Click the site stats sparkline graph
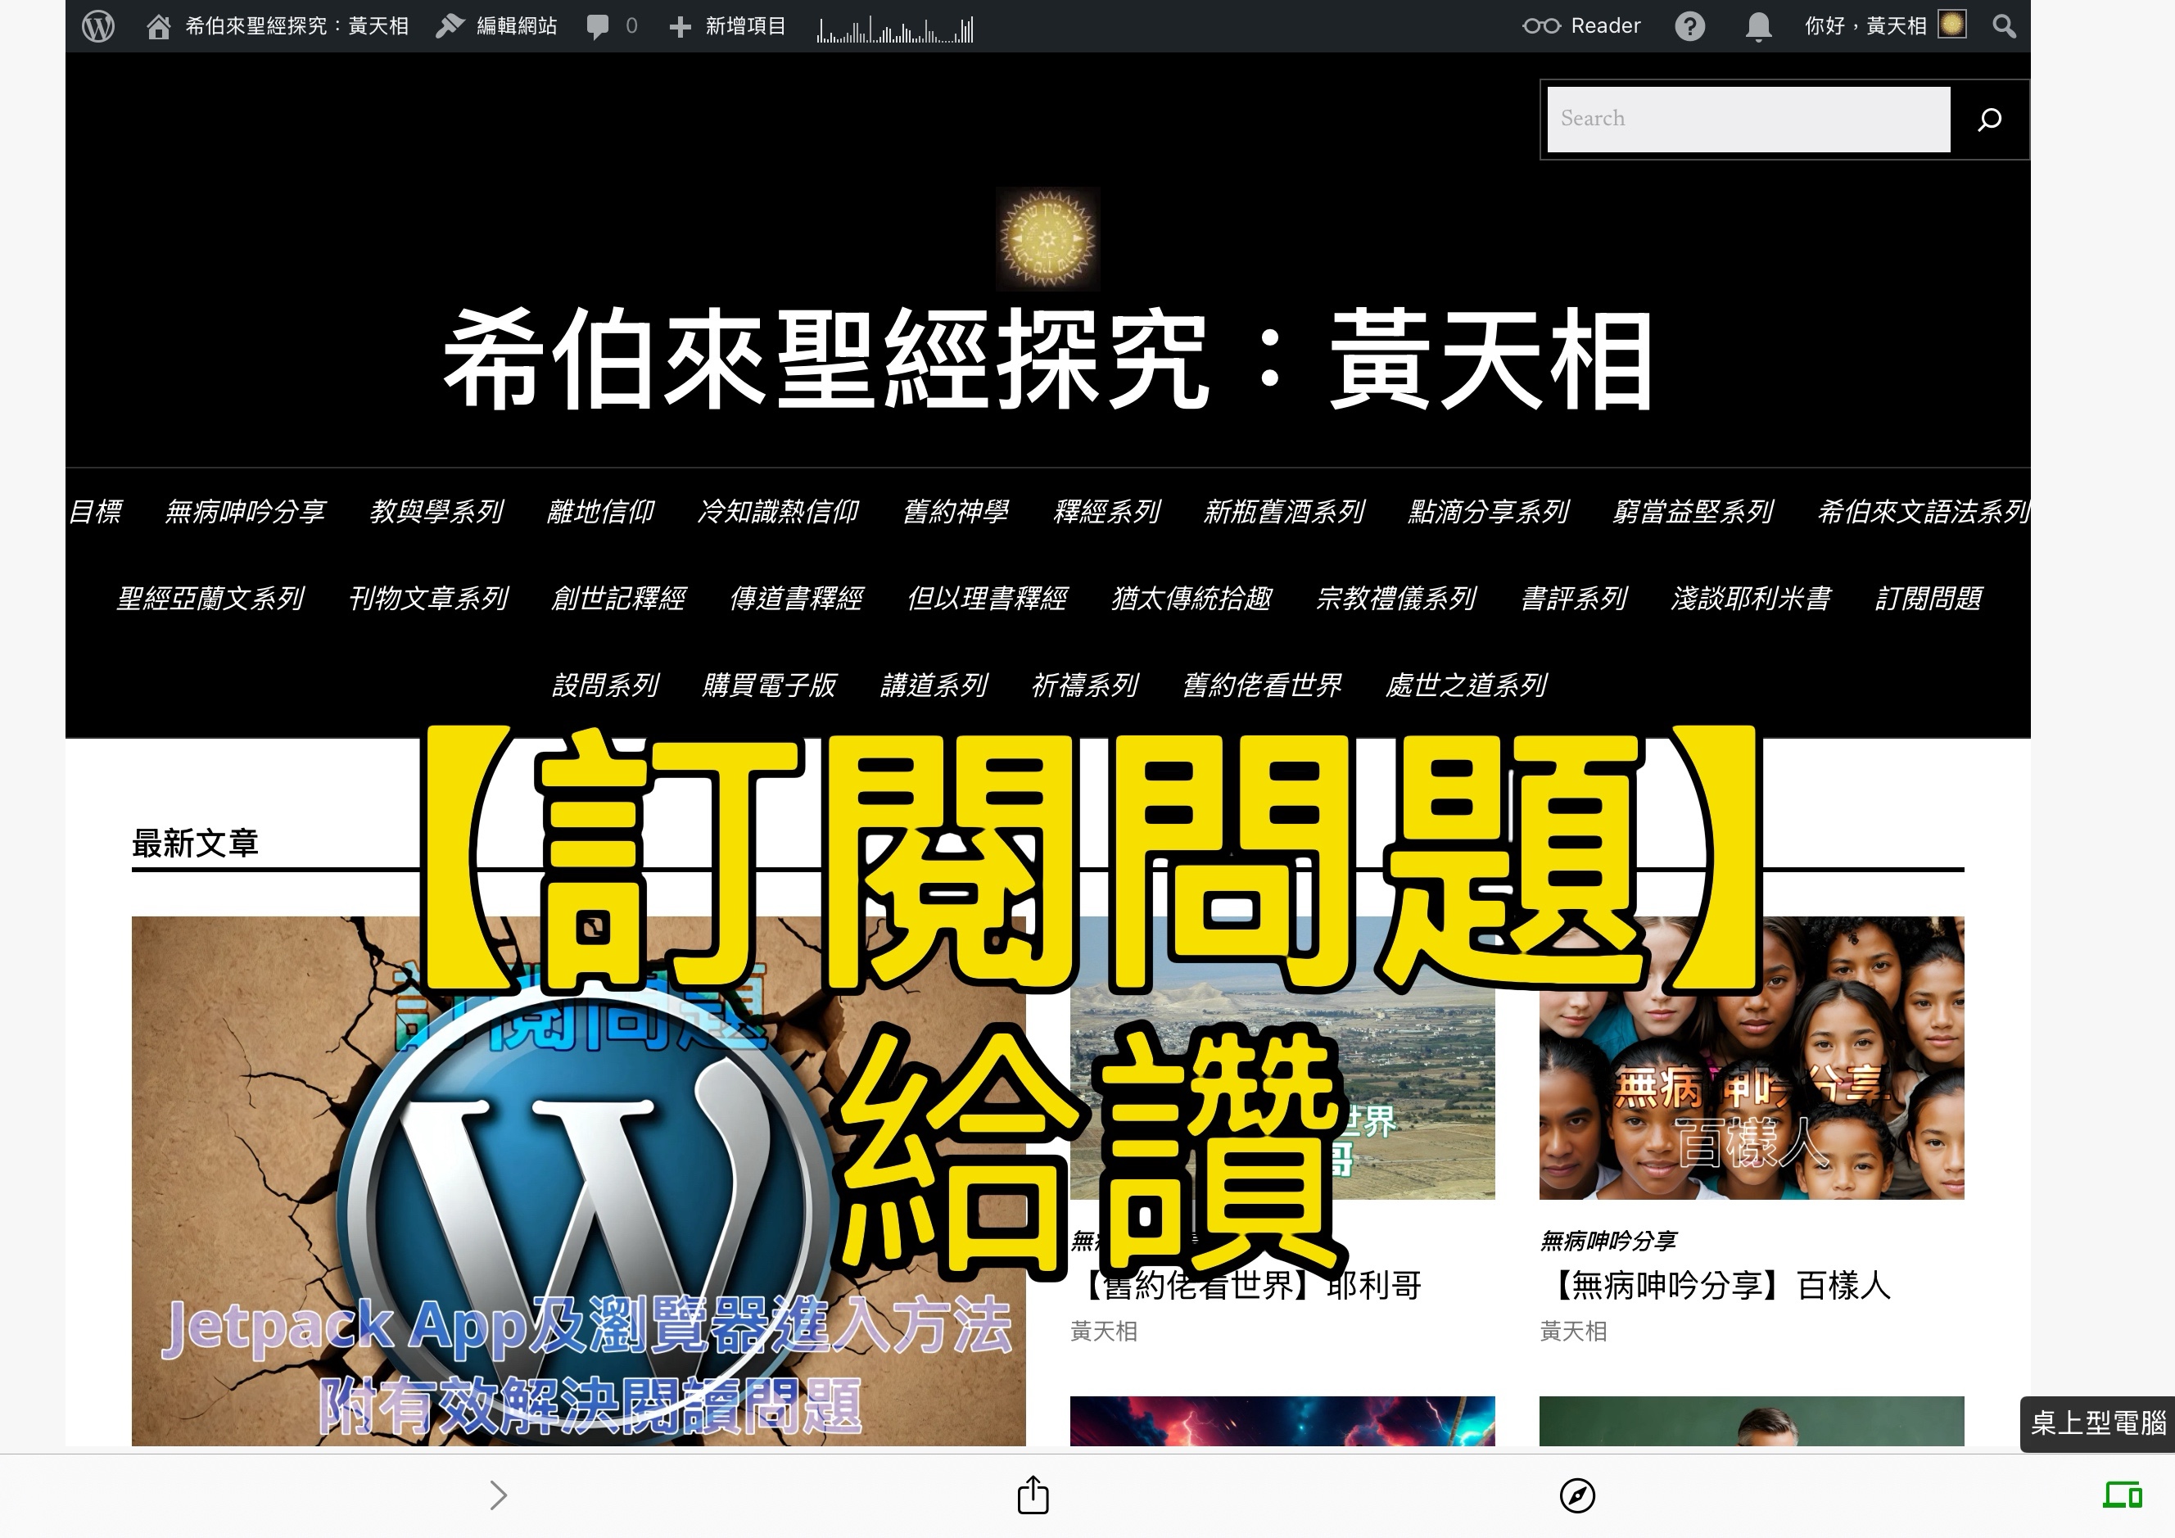This screenshot has width=2175, height=1538. pyautogui.click(x=895, y=30)
